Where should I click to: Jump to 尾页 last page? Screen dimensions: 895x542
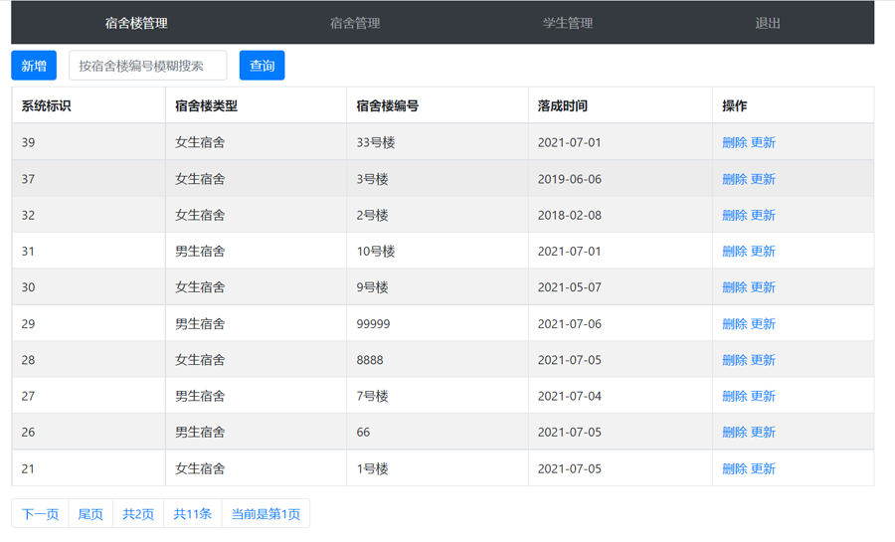pos(90,514)
